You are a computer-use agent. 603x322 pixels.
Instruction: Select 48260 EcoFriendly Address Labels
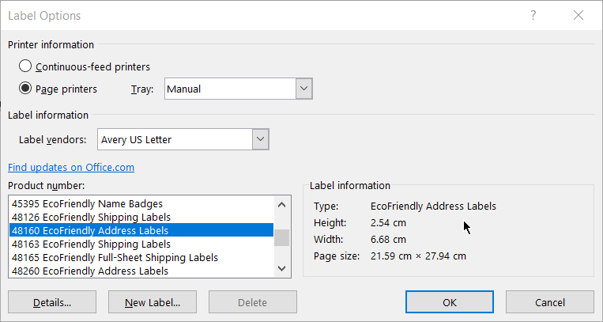click(141, 271)
